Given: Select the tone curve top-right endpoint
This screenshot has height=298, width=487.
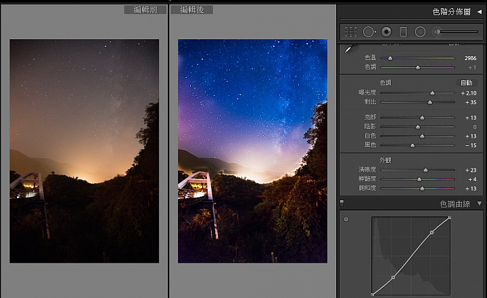Looking at the screenshot, I should [x=449, y=218].
